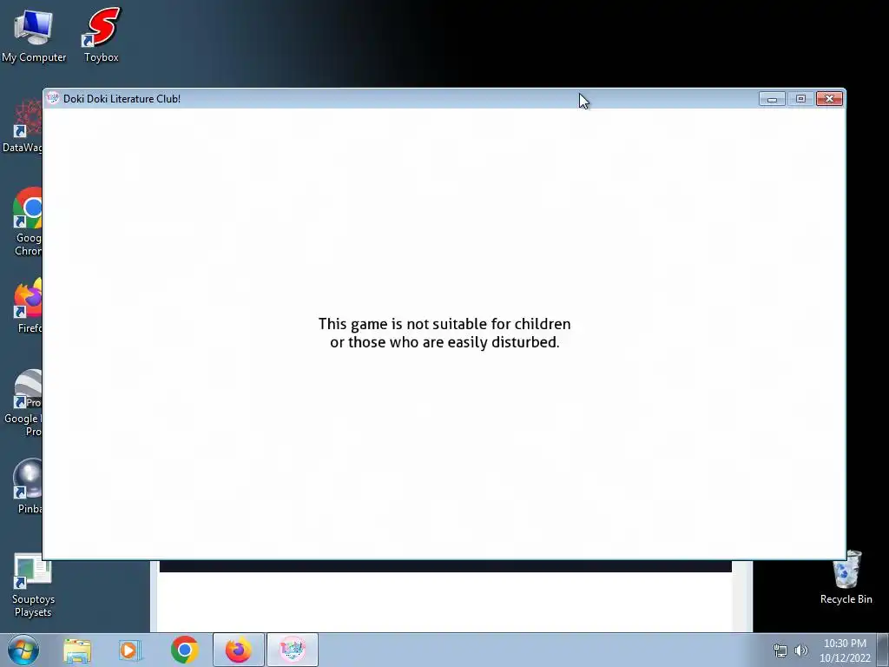The width and height of the screenshot is (889, 667).
Task: Minimize the Doki Doki Literature Club window
Action: pyautogui.click(x=772, y=99)
